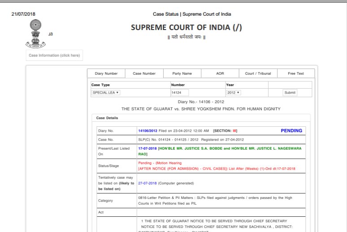Image resolution: width=347 pixels, height=232 pixels.
Task: Click the SUPREME COURT OF INDIA heading link
Action: point(187,27)
